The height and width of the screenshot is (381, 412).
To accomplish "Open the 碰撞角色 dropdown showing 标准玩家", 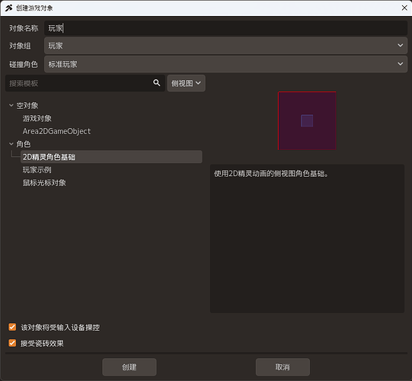I will 225,64.
